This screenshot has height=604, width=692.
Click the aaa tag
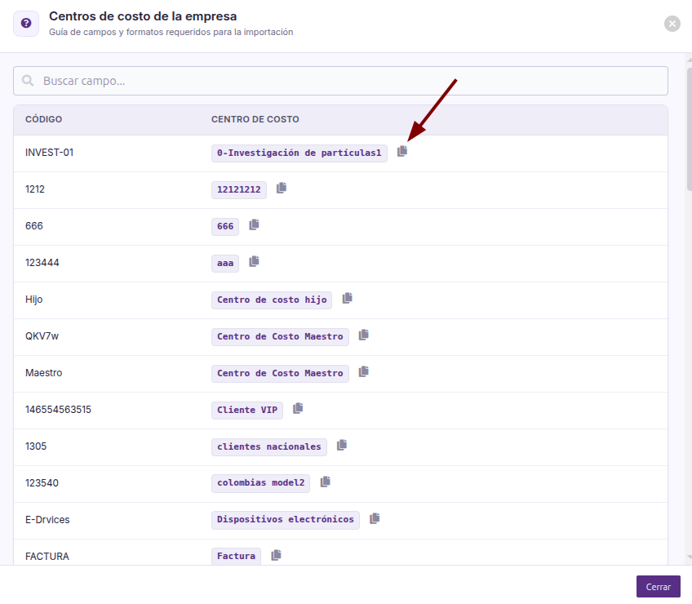click(x=225, y=263)
